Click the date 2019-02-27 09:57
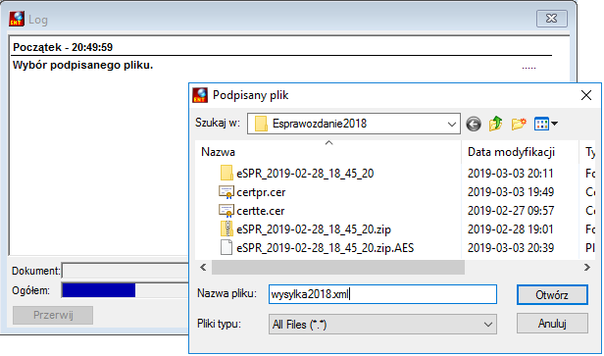Image resolution: width=604 pixels, height=356 pixels. [511, 211]
